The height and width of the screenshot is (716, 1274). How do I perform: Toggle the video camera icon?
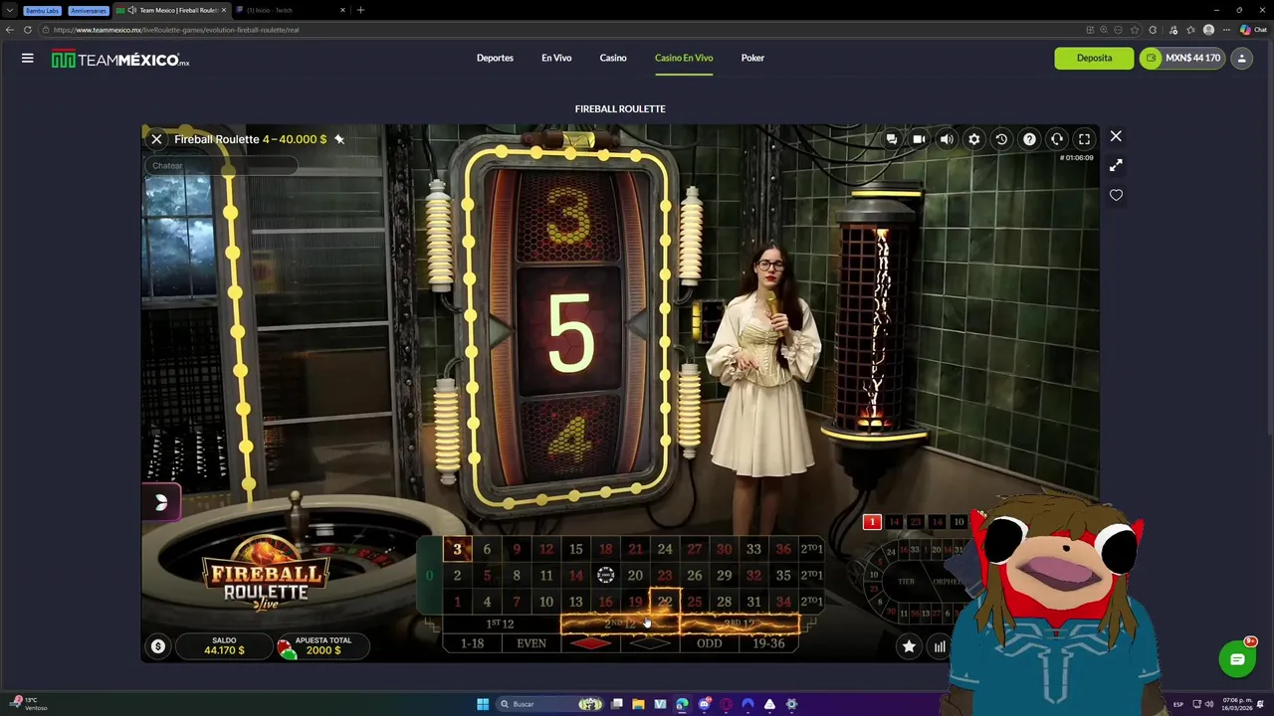(x=919, y=139)
